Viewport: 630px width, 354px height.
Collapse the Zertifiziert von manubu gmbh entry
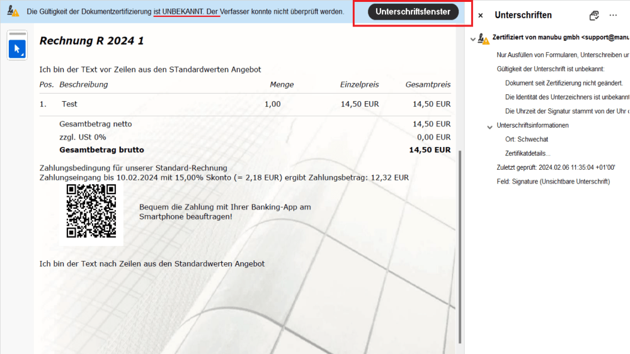tap(472, 39)
